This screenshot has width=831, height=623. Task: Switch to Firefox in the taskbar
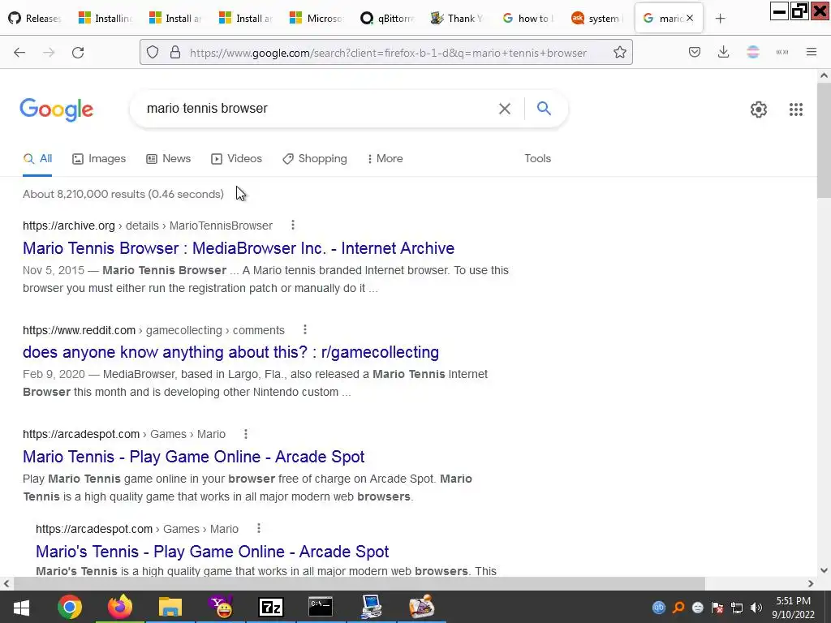(120, 607)
